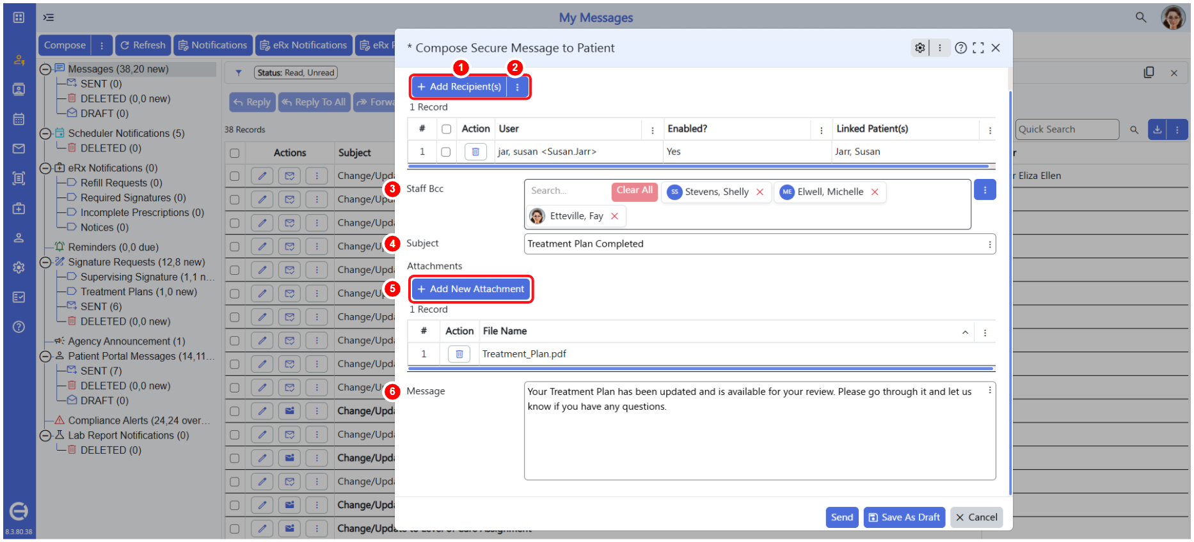Remove Etteville, Fay from Staff Bcc

coord(614,216)
